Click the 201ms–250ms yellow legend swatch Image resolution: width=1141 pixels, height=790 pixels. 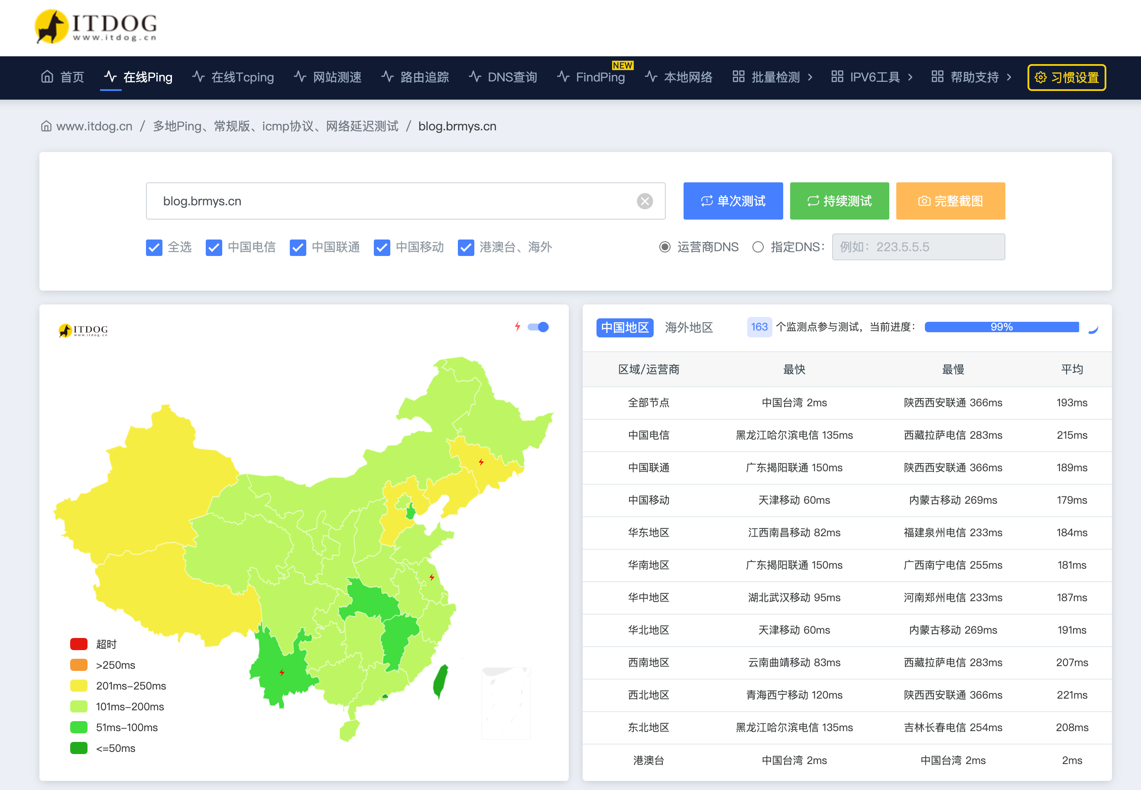(x=79, y=686)
